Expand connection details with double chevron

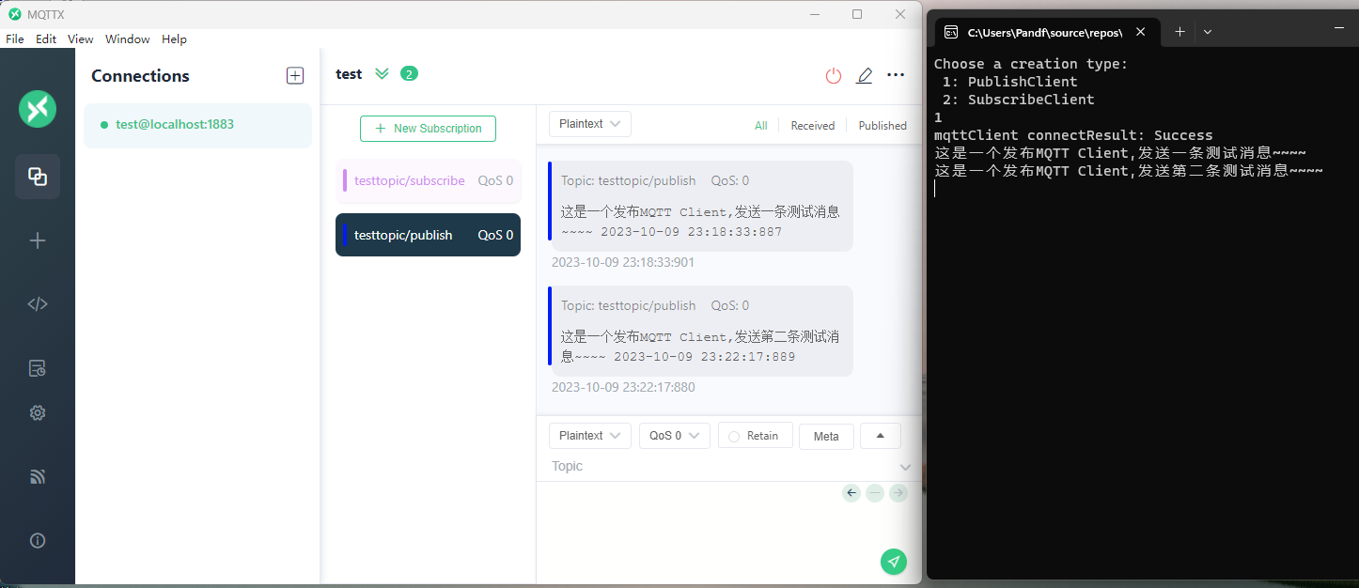coord(382,74)
